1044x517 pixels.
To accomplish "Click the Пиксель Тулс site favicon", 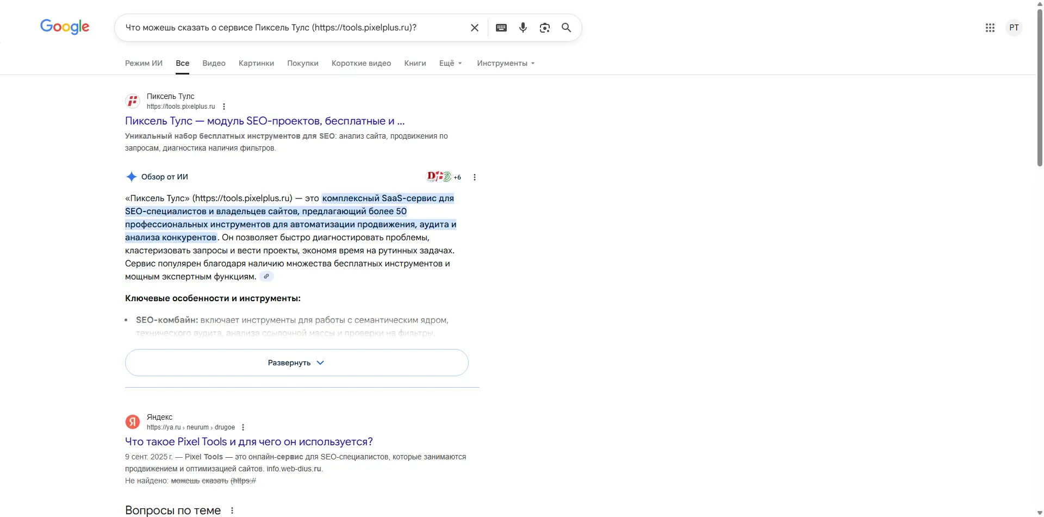I will coord(132,101).
